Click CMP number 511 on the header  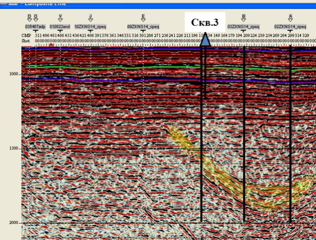click(x=38, y=35)
